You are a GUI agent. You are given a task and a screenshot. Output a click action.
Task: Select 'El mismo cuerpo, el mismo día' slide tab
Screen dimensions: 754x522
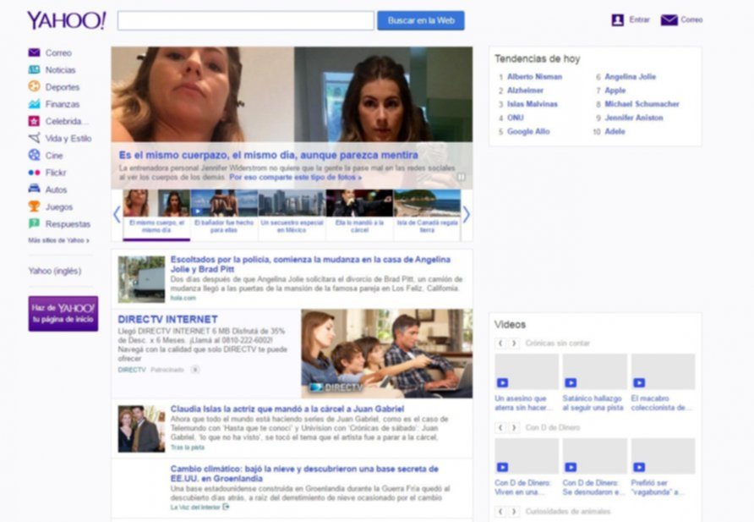click(156, 215)
